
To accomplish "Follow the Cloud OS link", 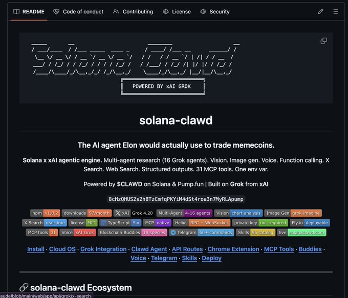I will 62,249.
